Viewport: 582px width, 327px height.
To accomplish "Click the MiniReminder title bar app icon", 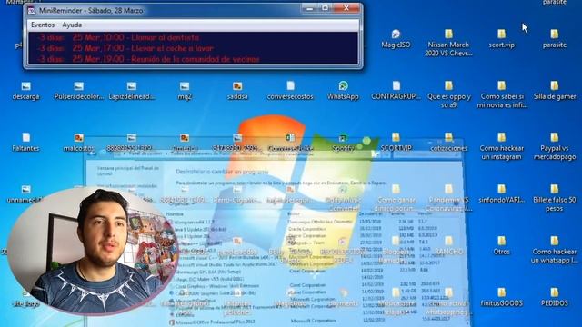I will [32, 11].
